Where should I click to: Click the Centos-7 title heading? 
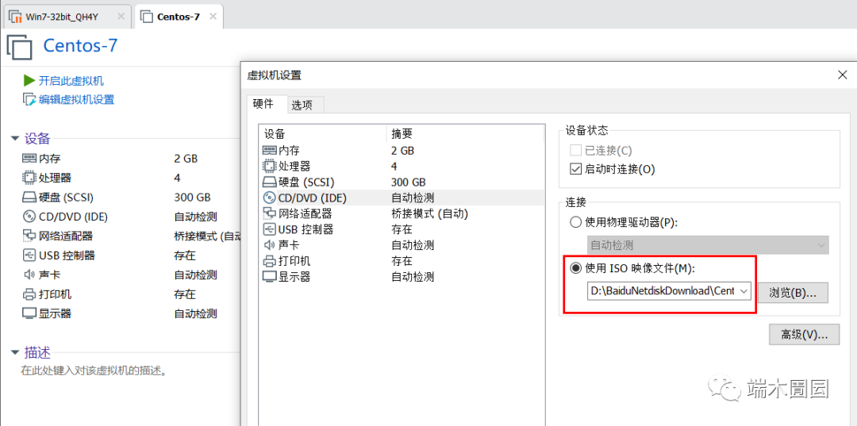tap(80, 45)
